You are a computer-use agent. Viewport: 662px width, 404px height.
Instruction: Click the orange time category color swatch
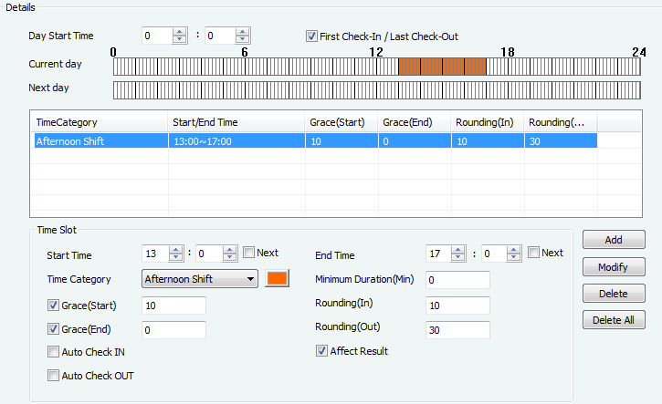tap(276, 279)
